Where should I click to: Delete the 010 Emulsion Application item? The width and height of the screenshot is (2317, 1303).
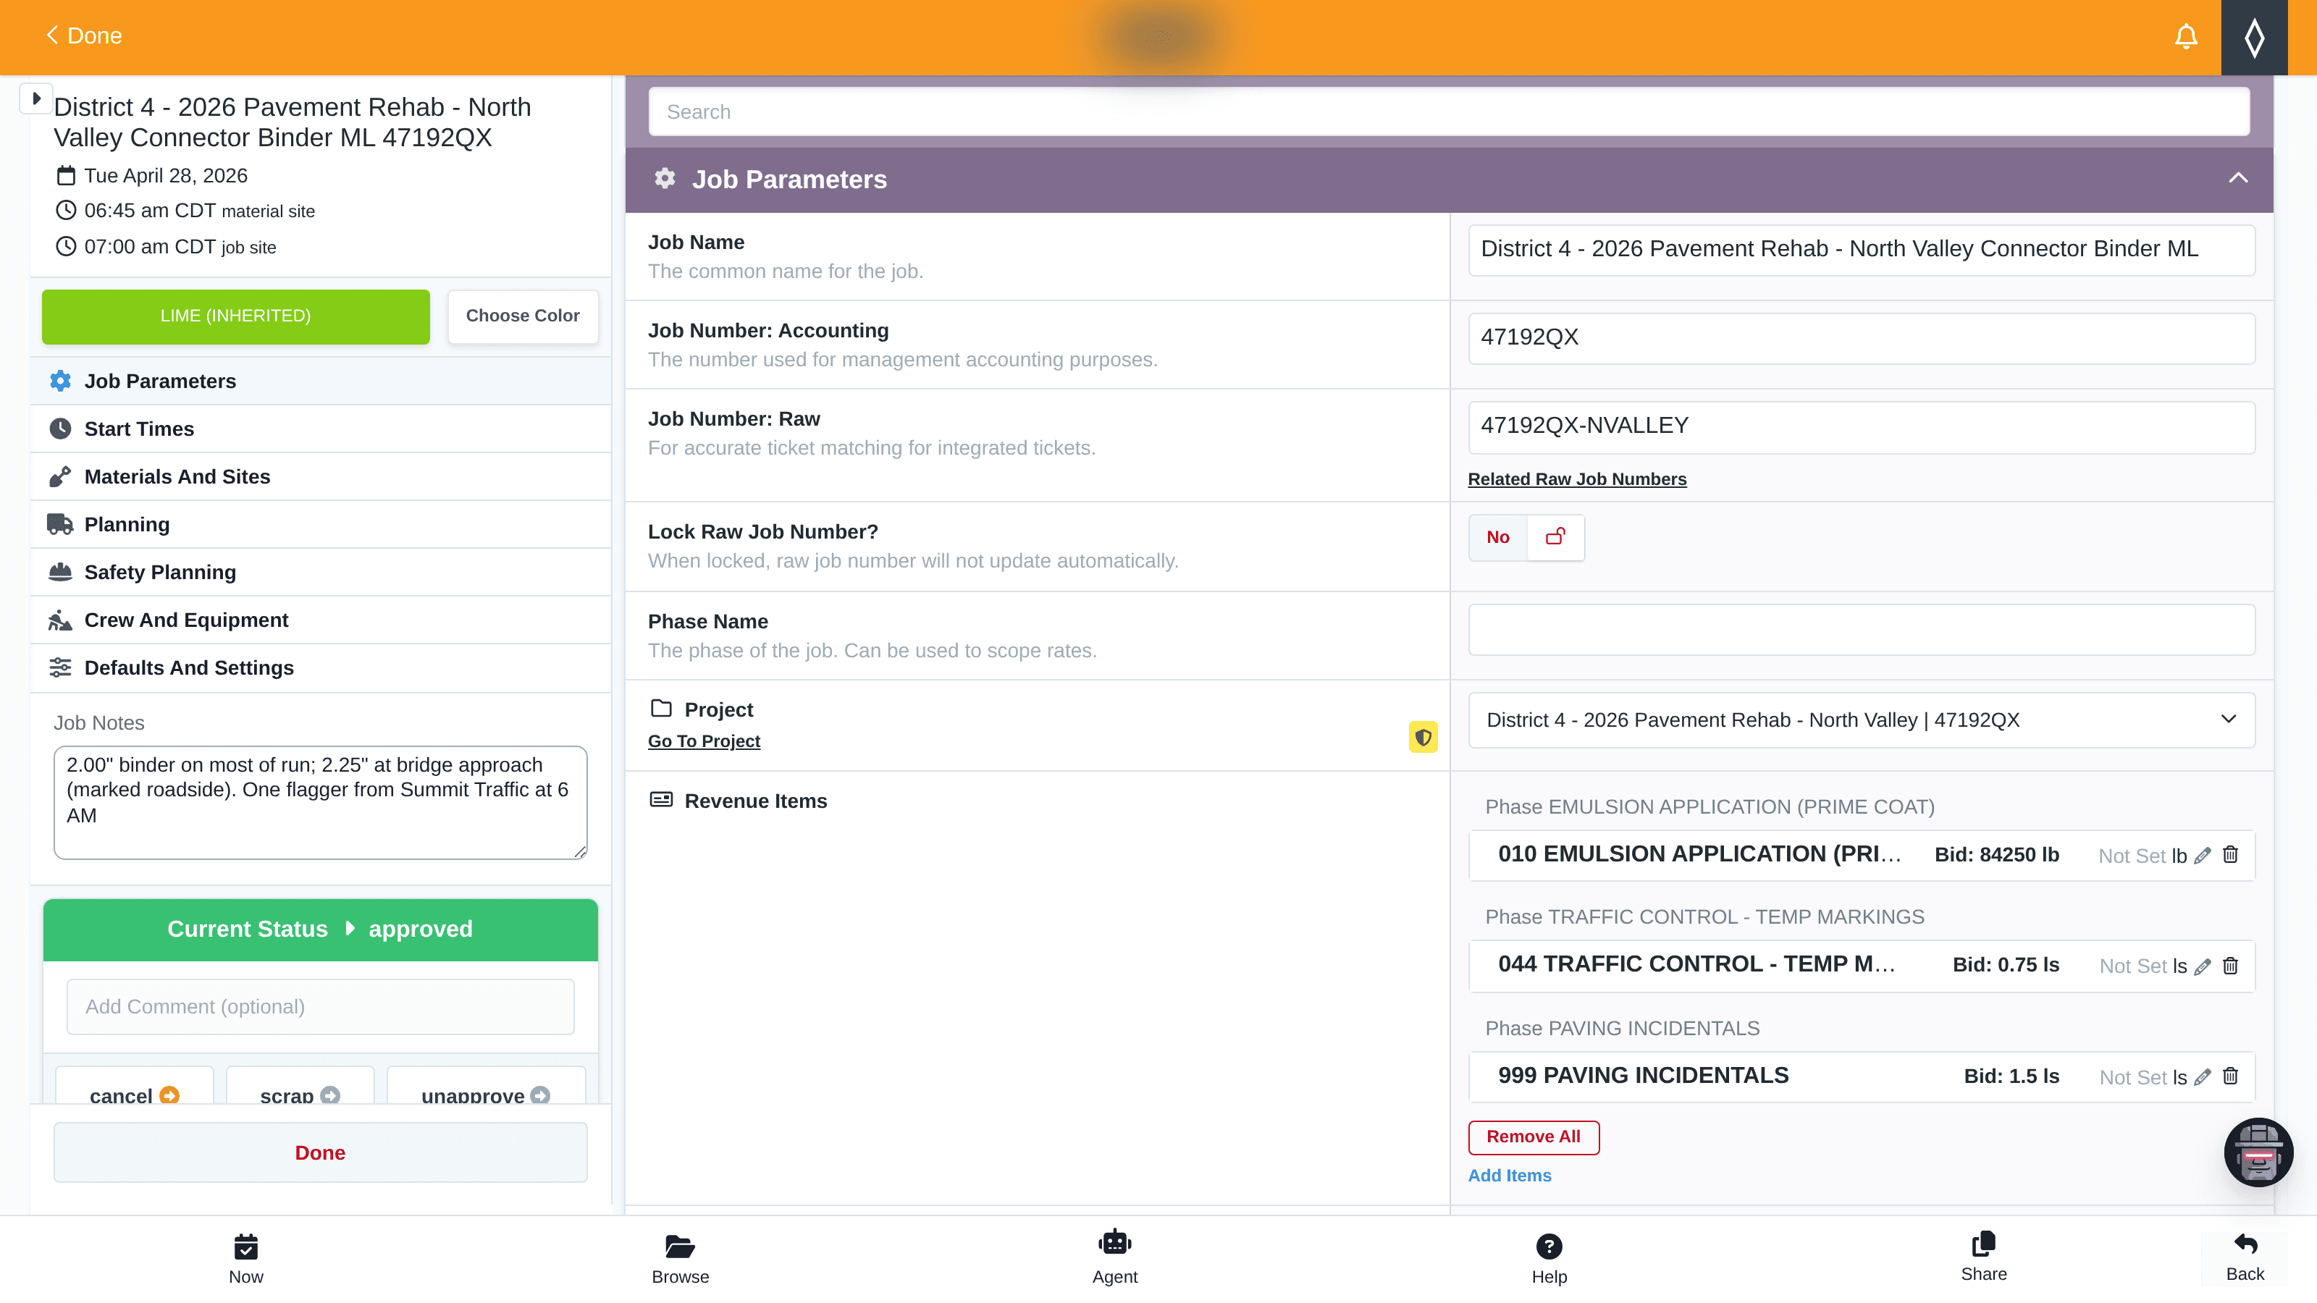click(2231, 855)
